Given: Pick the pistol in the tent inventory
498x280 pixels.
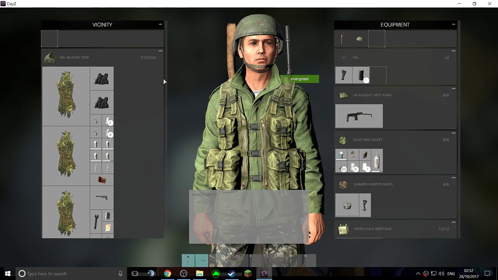Looking at the screenshot, I should (102, 198).
